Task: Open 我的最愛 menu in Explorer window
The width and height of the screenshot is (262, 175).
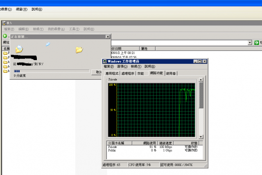Action: (x=56, y=29)
